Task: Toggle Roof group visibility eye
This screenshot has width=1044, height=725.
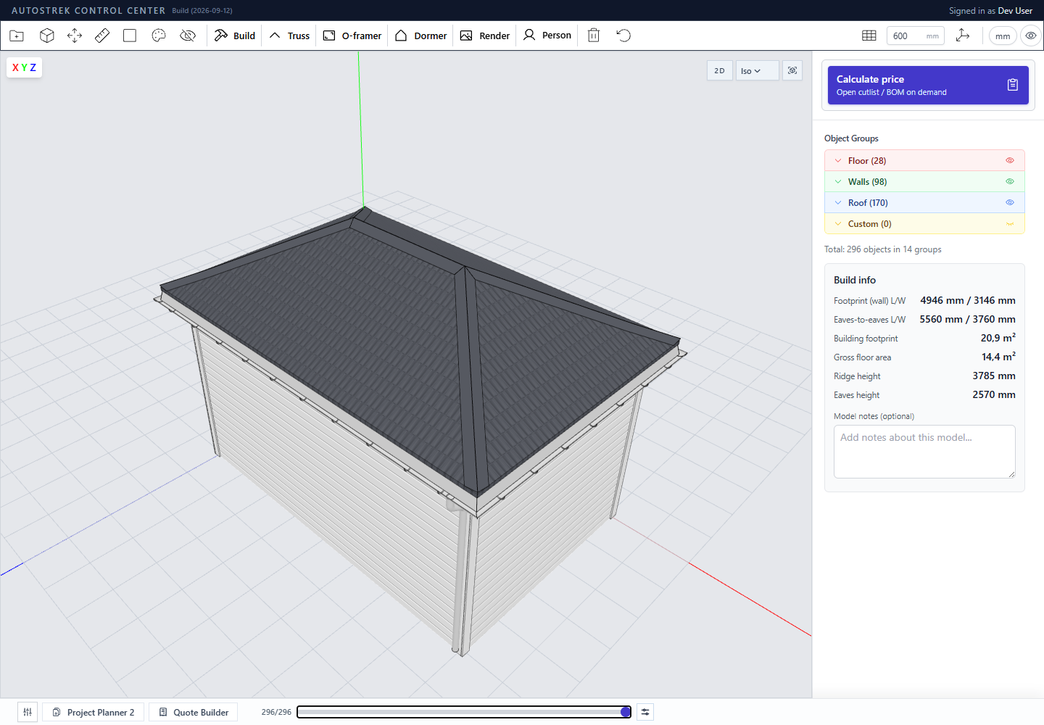Action: (1010, 202)
